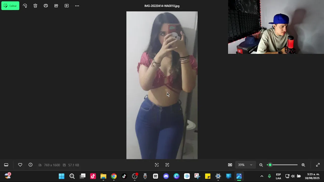The image size is (324, 182).
Task: Print the photo with the printer icon
Action: click(46, 6)
